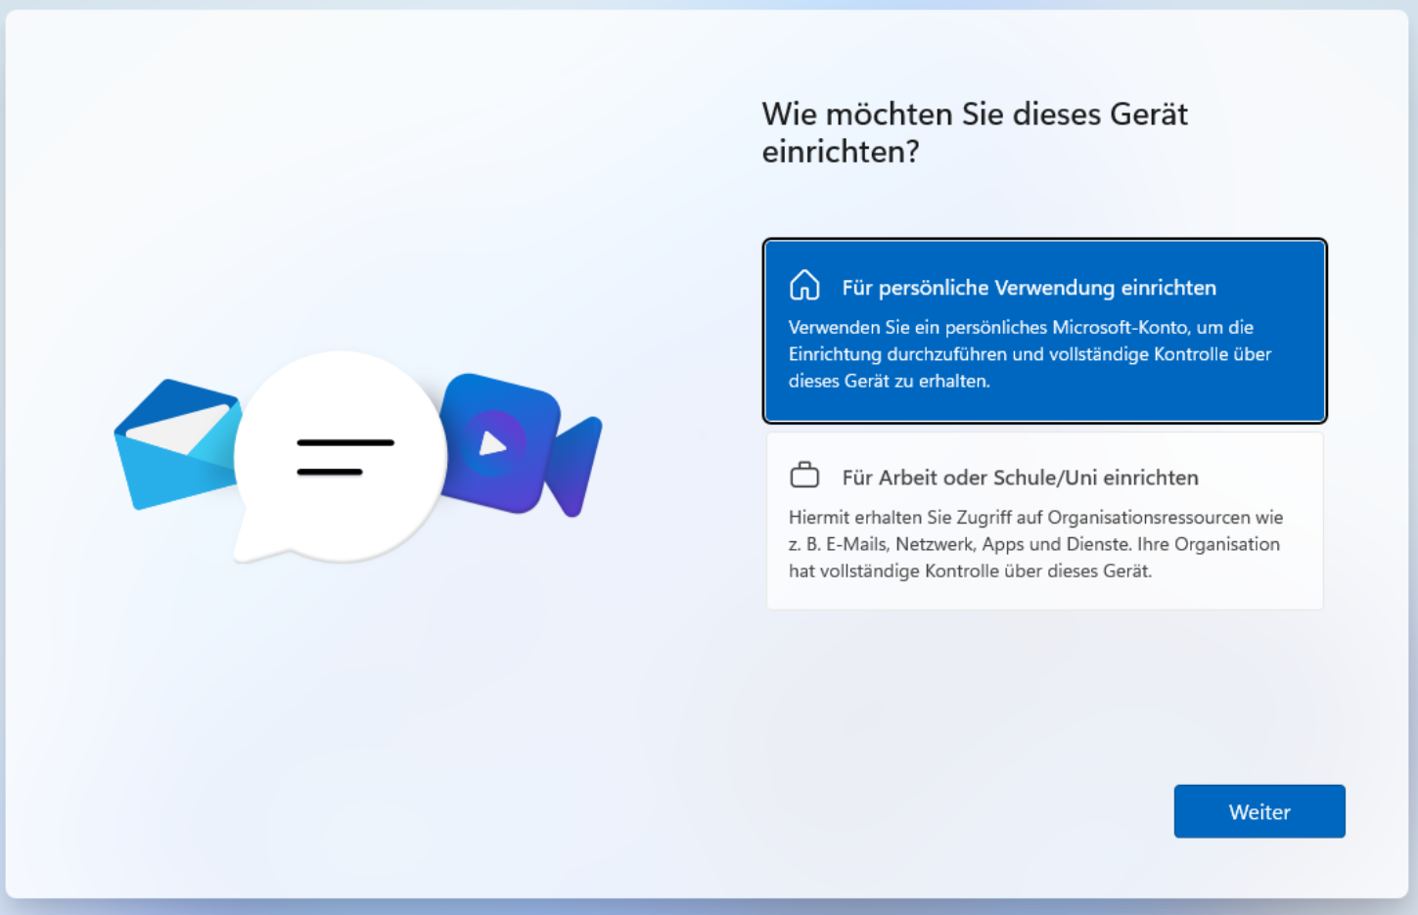
Task: Click the heading 'Wie möchten Sie dieses Gerät einrichten?'
Action: 975,132
